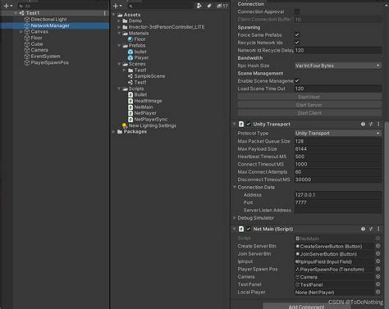Open object picker for Create Server Btn
Image resolution: width=389 pixels, height=309 pixels.
378,246
